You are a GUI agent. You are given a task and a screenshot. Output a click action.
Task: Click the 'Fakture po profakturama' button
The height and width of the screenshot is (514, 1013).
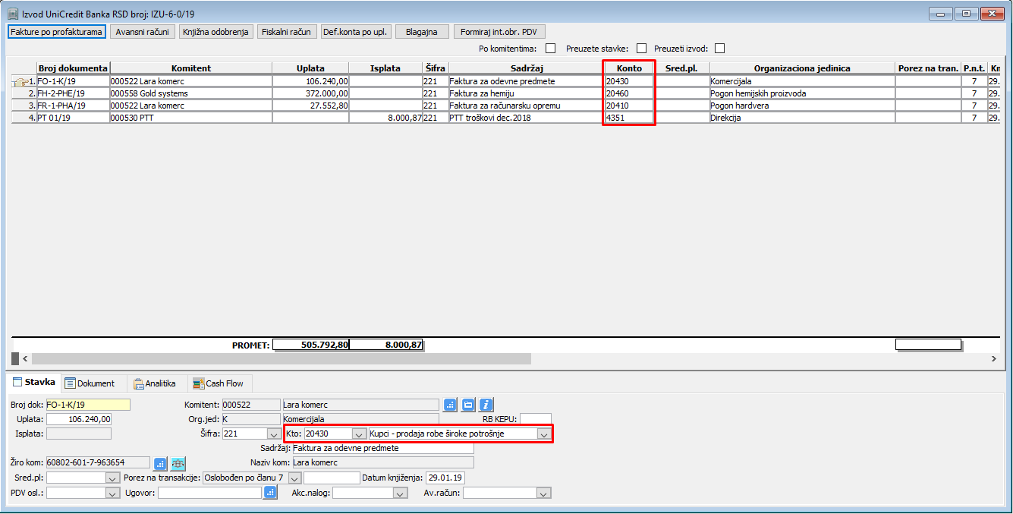[56, 32]
